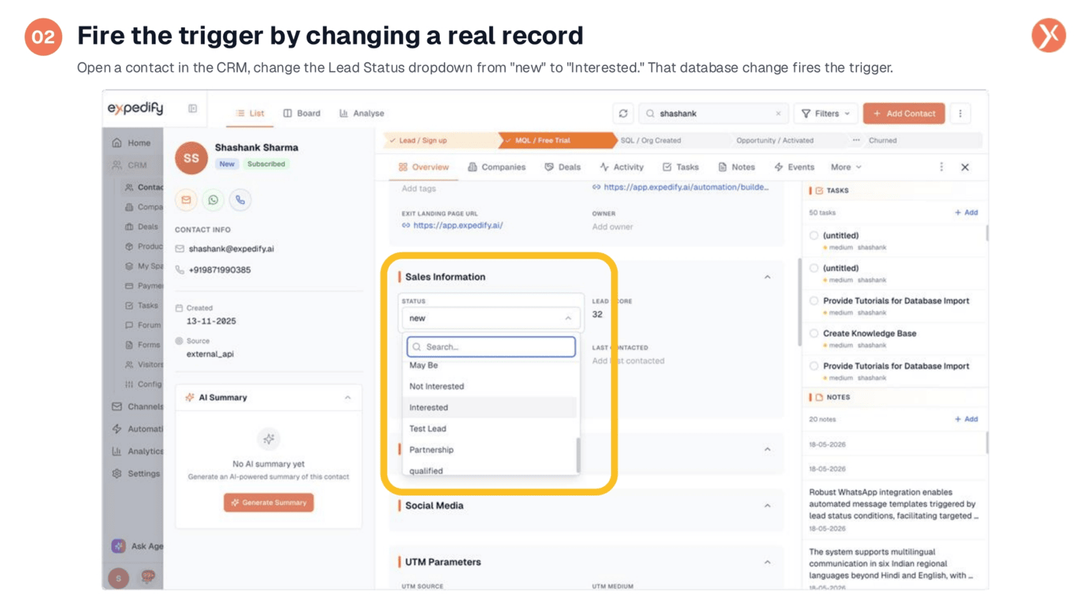Select Interested in the status list
The width and height of the screenshot is (1091, 614).
(490, 407)
